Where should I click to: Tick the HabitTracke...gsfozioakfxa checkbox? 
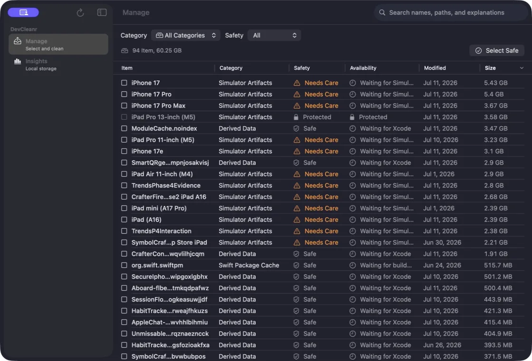pos(124,345)
